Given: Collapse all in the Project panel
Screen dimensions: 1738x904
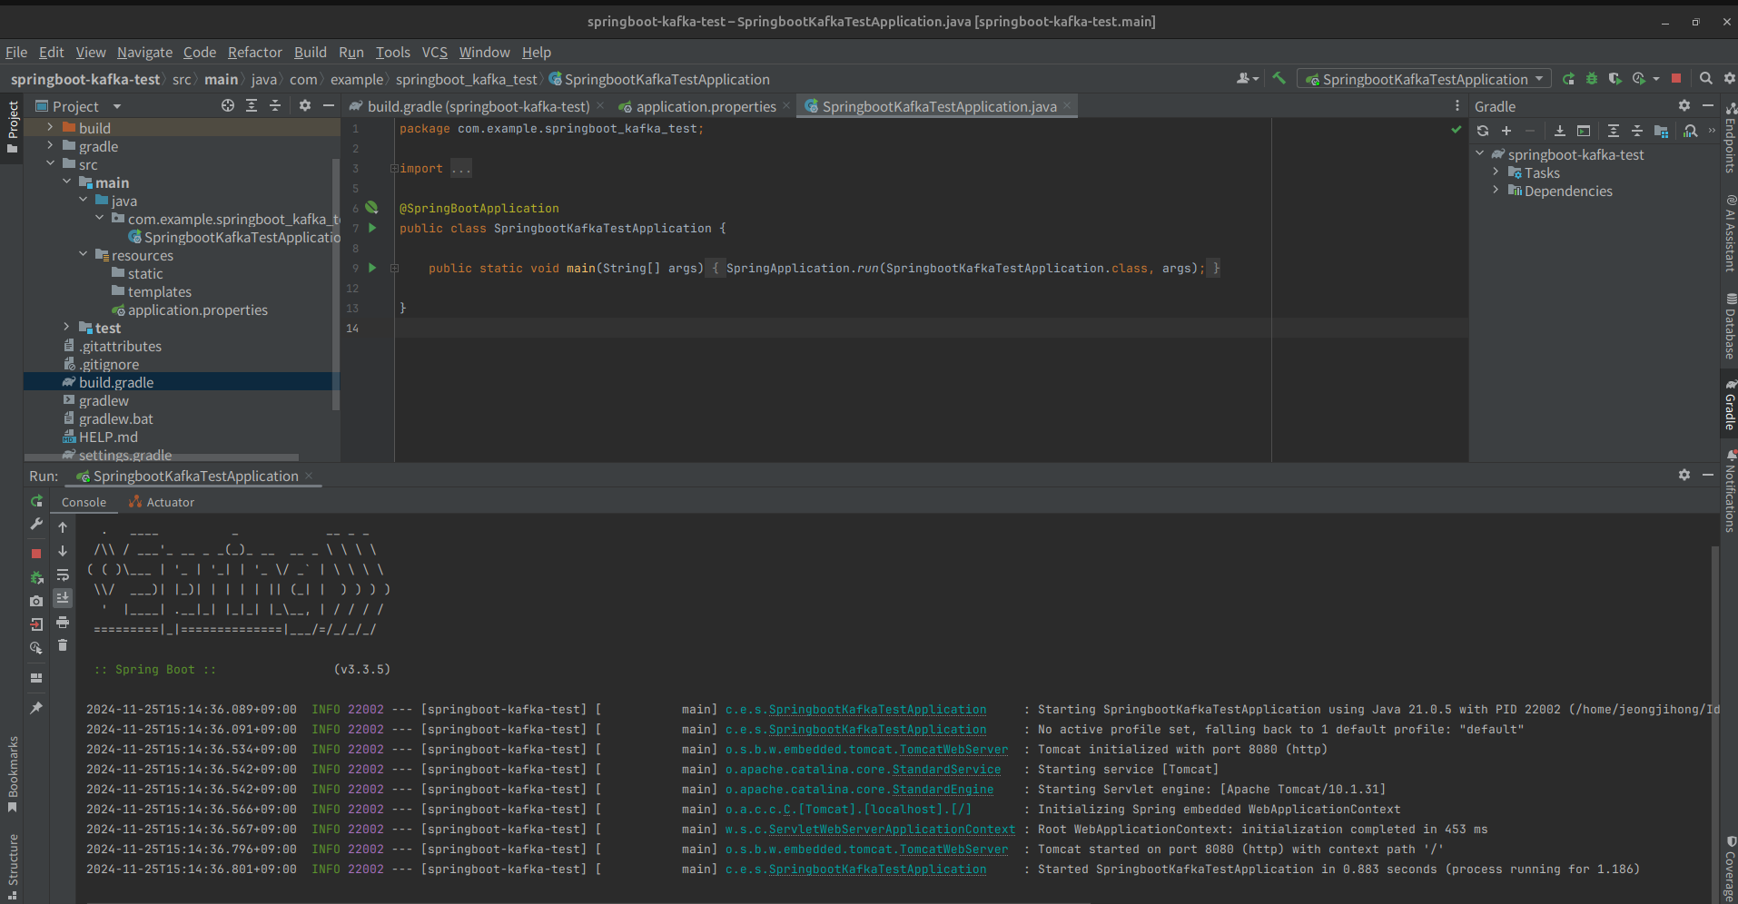Looking at the screenshot, I should (x=275, y=105).
